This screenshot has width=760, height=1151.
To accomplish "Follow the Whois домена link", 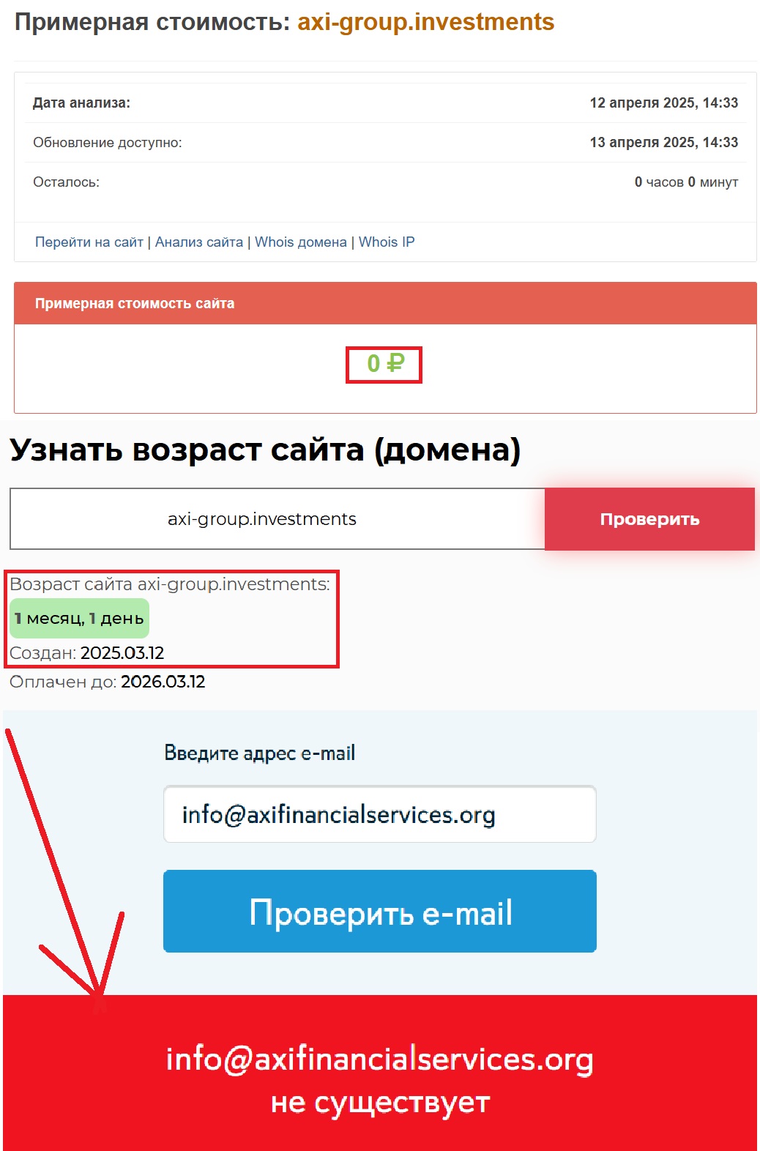I will (x=301, y=242).
